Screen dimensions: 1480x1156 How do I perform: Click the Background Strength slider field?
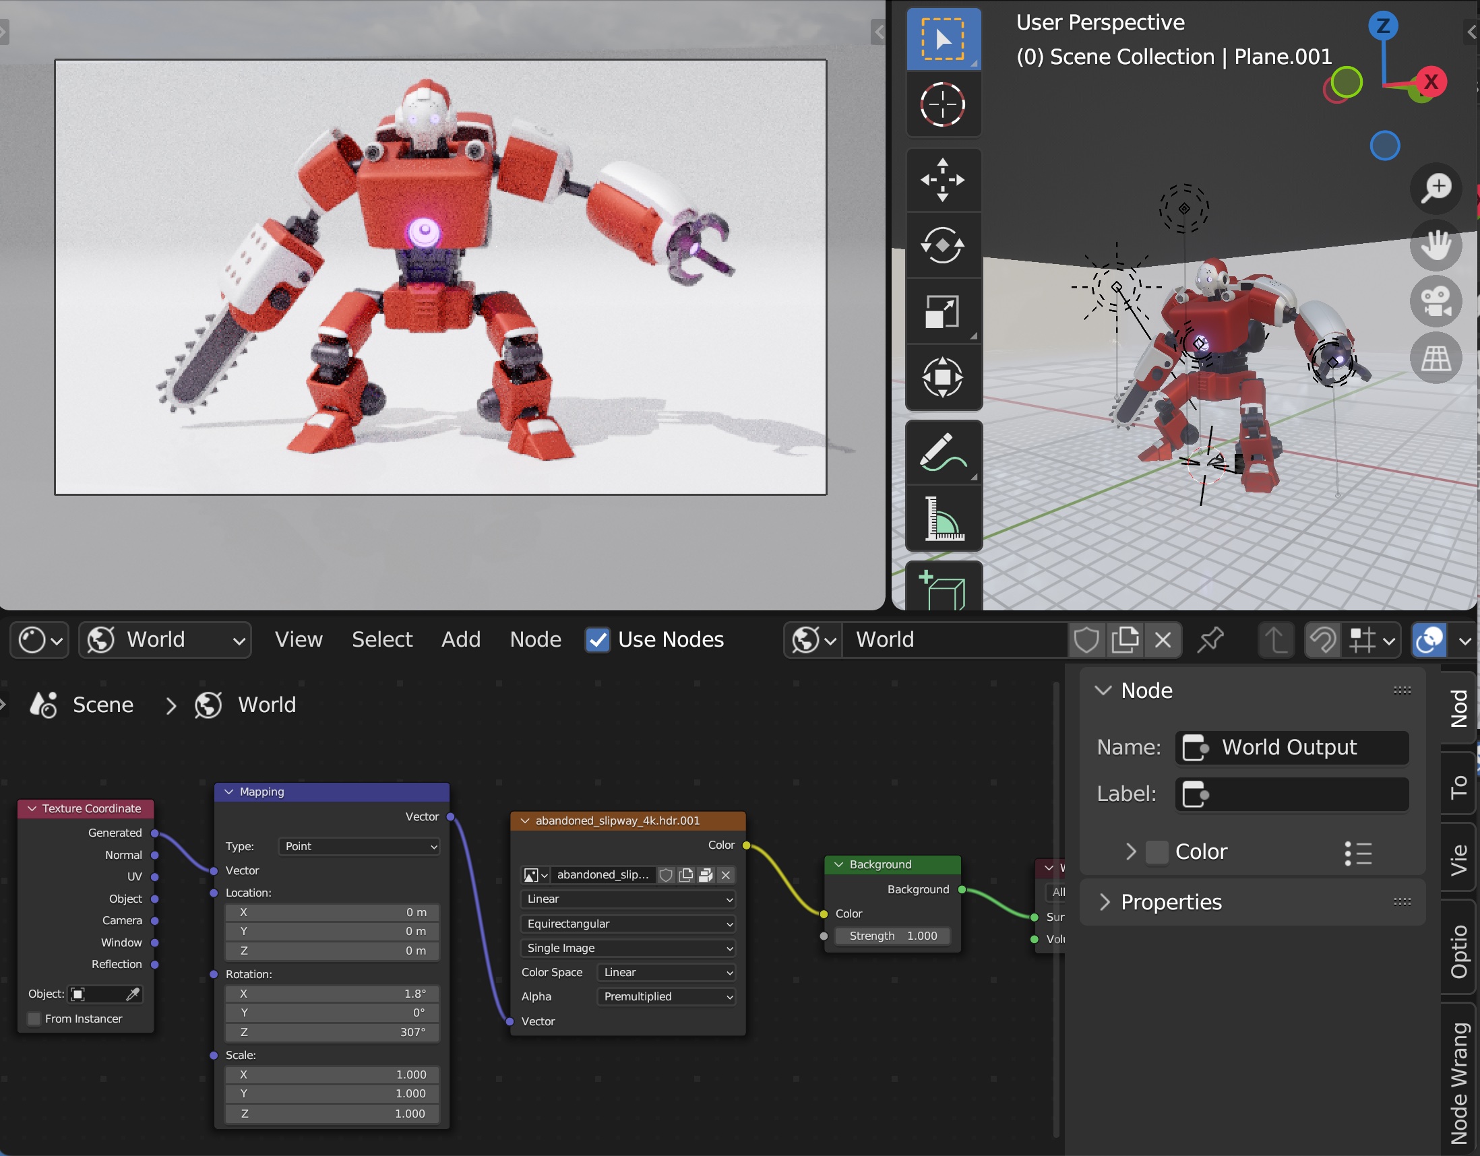pyautogui.click(x=892, y=936)
